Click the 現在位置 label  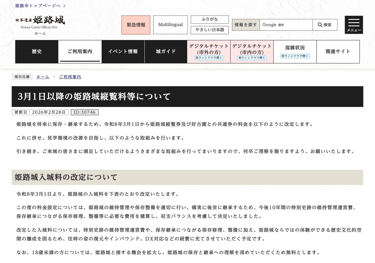click(22, 77)
